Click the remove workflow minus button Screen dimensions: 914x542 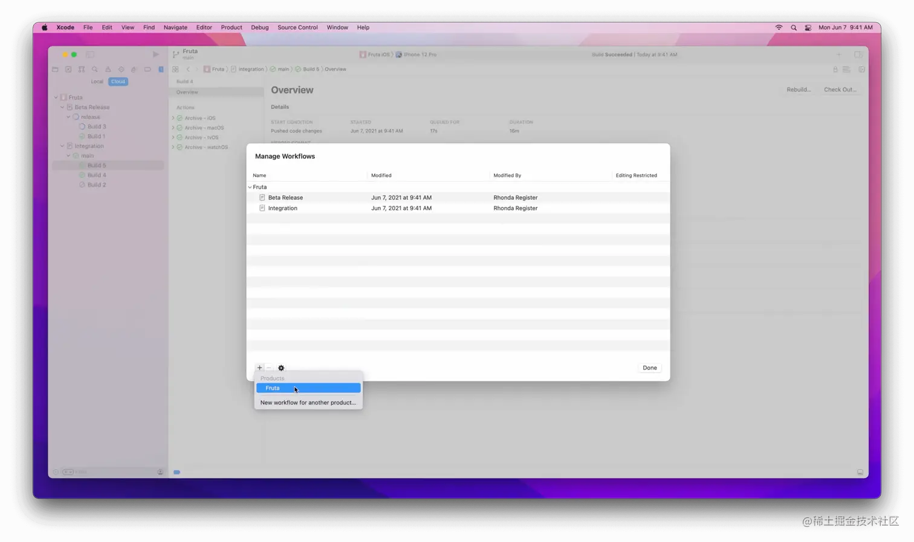[x=269, y=368]
